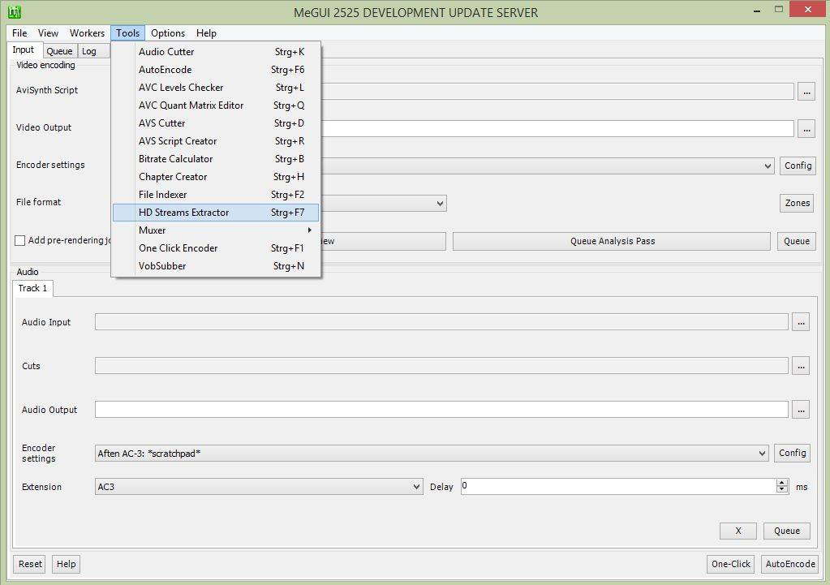Click the Audio Input field
Screen dimensions: 830x585
(441, 322)
